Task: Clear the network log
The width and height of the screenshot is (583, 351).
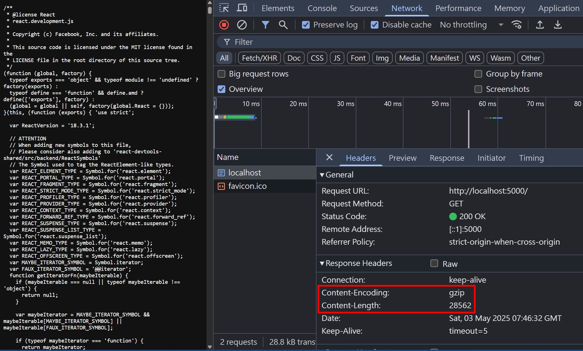Action: tap(242, 25)
